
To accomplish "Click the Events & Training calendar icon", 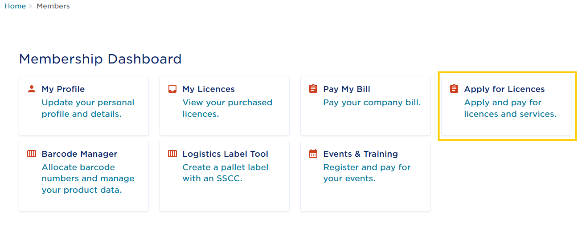I will pyautogui.click(x=313, y=154).
